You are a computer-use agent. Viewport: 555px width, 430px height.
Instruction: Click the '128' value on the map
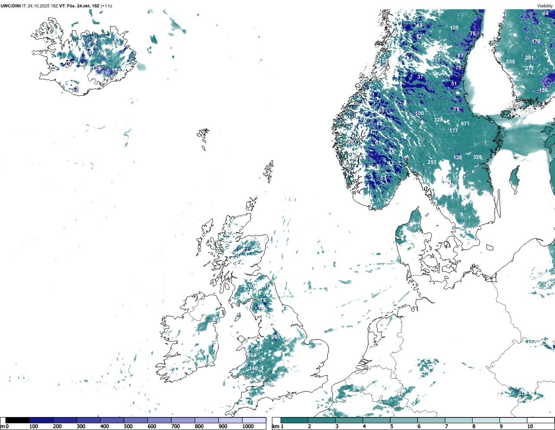(457, 158)
